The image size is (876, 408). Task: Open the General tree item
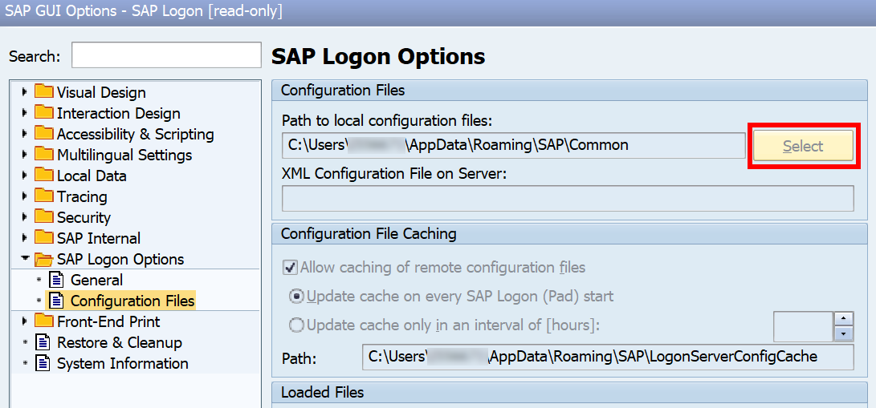(x=96, y=280)
